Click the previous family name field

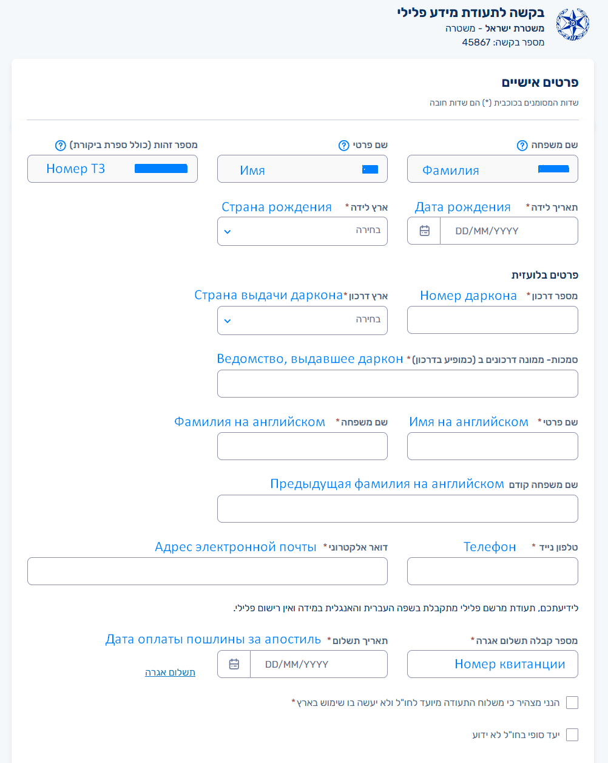[x=397, y=509]
